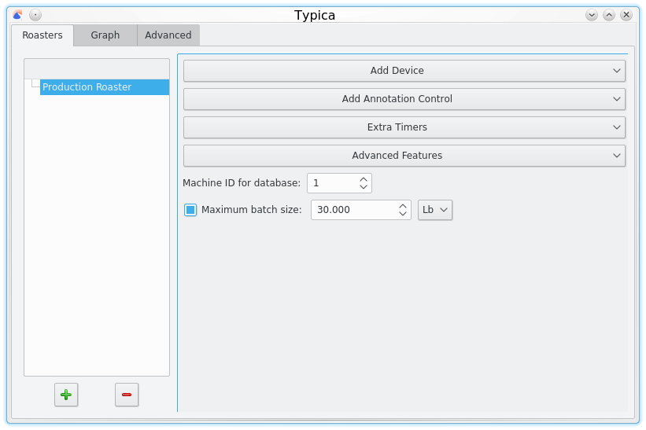Viewport: 646px width, 430px height.
Task: Switch to the Graph tab
Action: coord(105,35)
